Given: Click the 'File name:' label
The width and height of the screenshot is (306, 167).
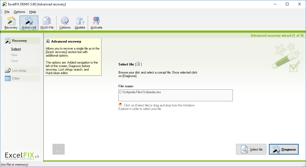Looking at the screenshot, I should (126, 86).
